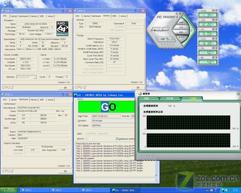Click the ORTHOS CPU Speed field
The width and height of the screenshot is (241, 193).
113,125
